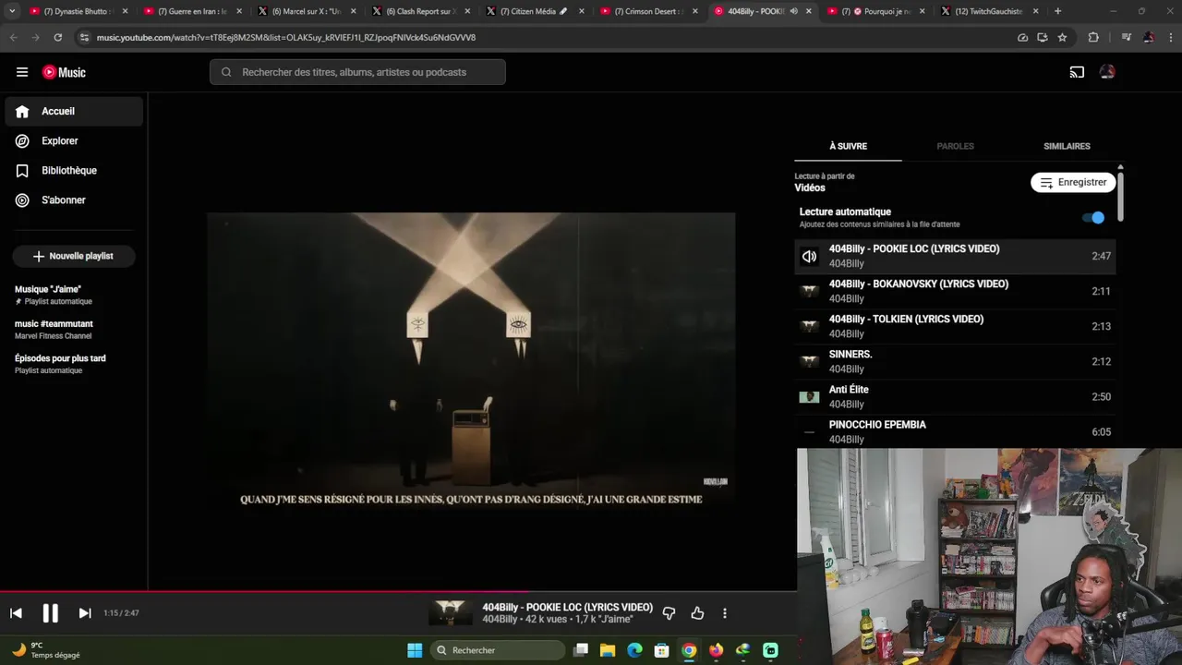
Task: Open Bibliothèque in the sidebar
Action: coord(74,170)
